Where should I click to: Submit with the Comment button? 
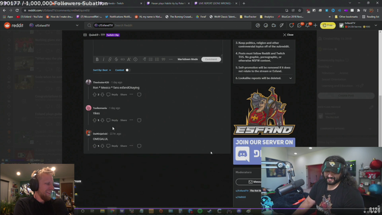(x=211, y=59)
